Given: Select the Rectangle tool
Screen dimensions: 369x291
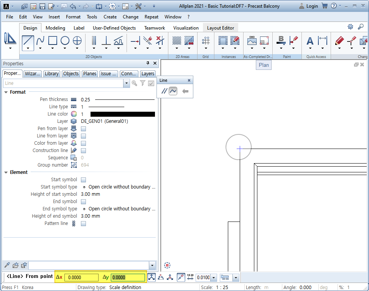Looking at the screenshot, I should click(x=53, y=41).
